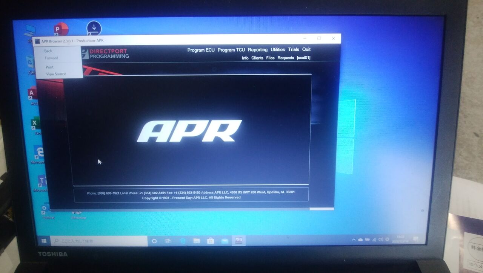Screen dimensions: 483x273
Task: Open the notification center icon
Action: pos(416,239)
